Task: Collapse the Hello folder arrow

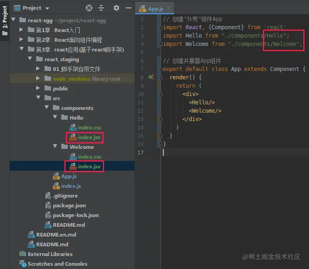Action: pyautogui.click(x=55, y=117)
